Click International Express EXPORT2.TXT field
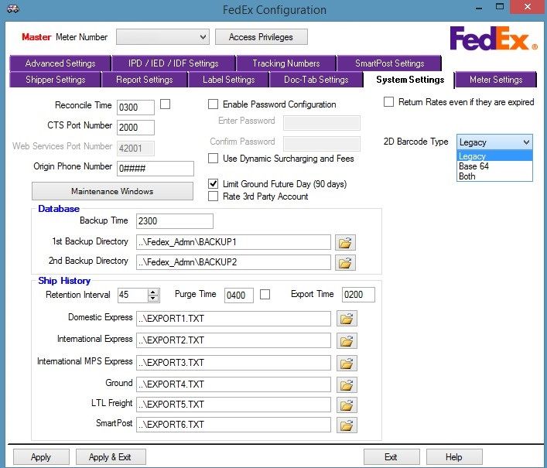547x468 pixels. 234,340
